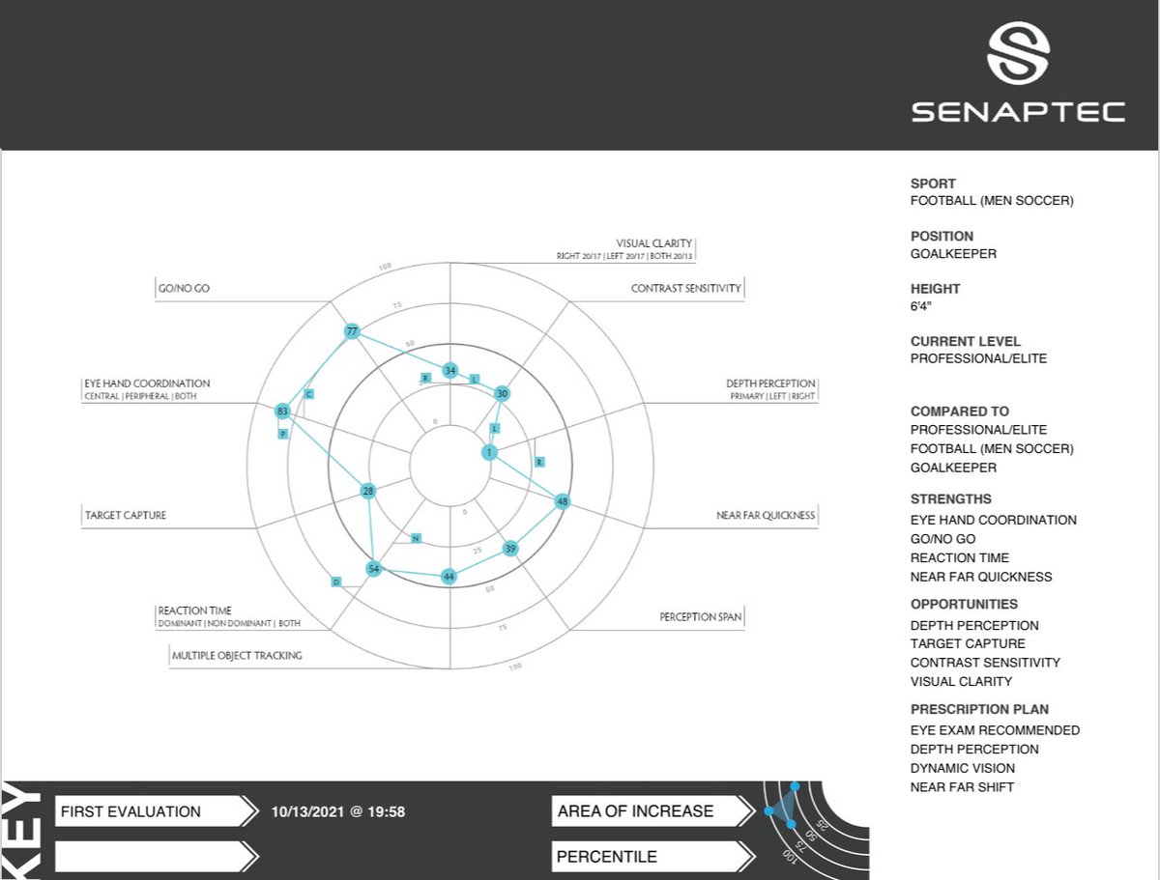Select the 48 Near Far Quickness point
The width and height of the screenshot is (1160, 880).
(563, 501)
